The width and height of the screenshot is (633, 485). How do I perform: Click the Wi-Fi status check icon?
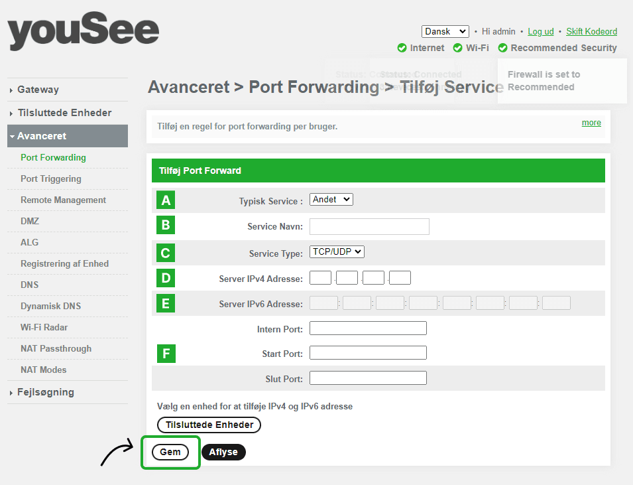coord(457,48)
